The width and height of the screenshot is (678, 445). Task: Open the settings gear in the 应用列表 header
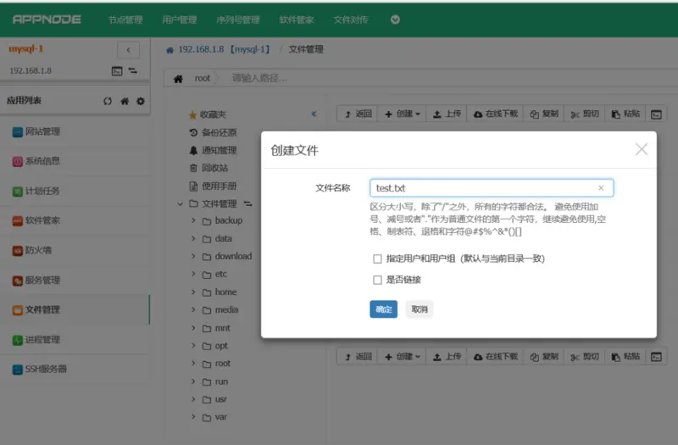[141, 101]
